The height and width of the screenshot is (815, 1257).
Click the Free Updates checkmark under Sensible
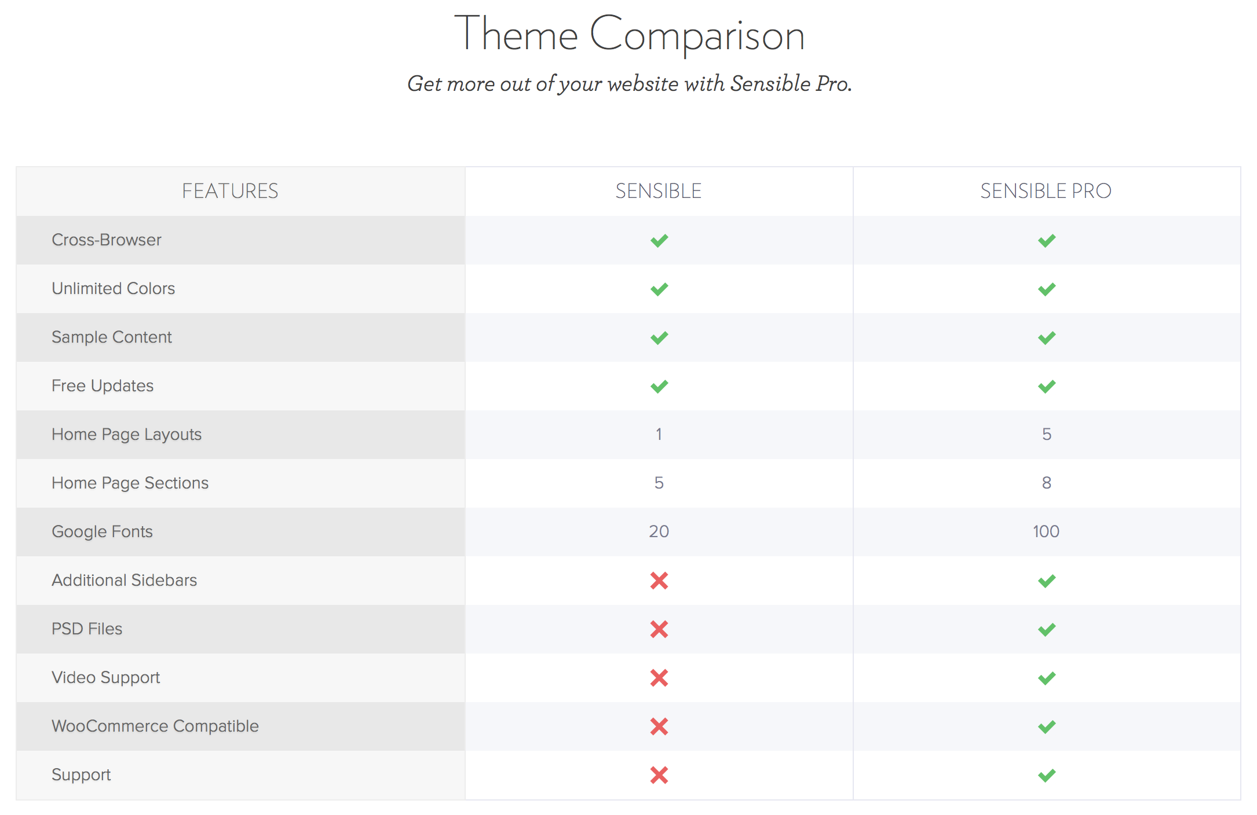click(659, 387)
